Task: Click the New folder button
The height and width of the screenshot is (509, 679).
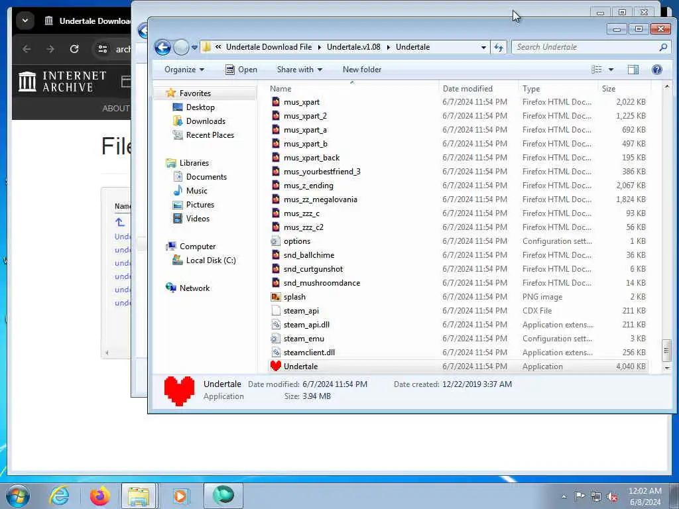Action: [x=362, y=70]
